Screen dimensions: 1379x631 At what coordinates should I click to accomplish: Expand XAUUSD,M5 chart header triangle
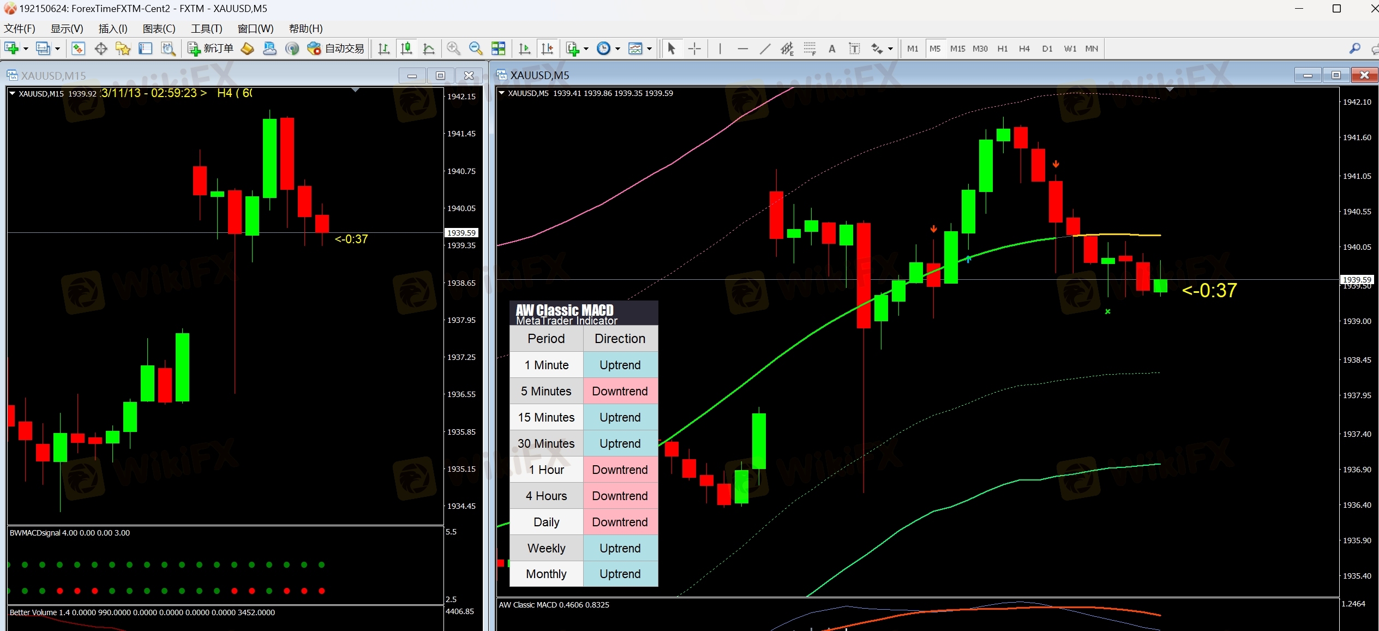(x=502, y=93)
